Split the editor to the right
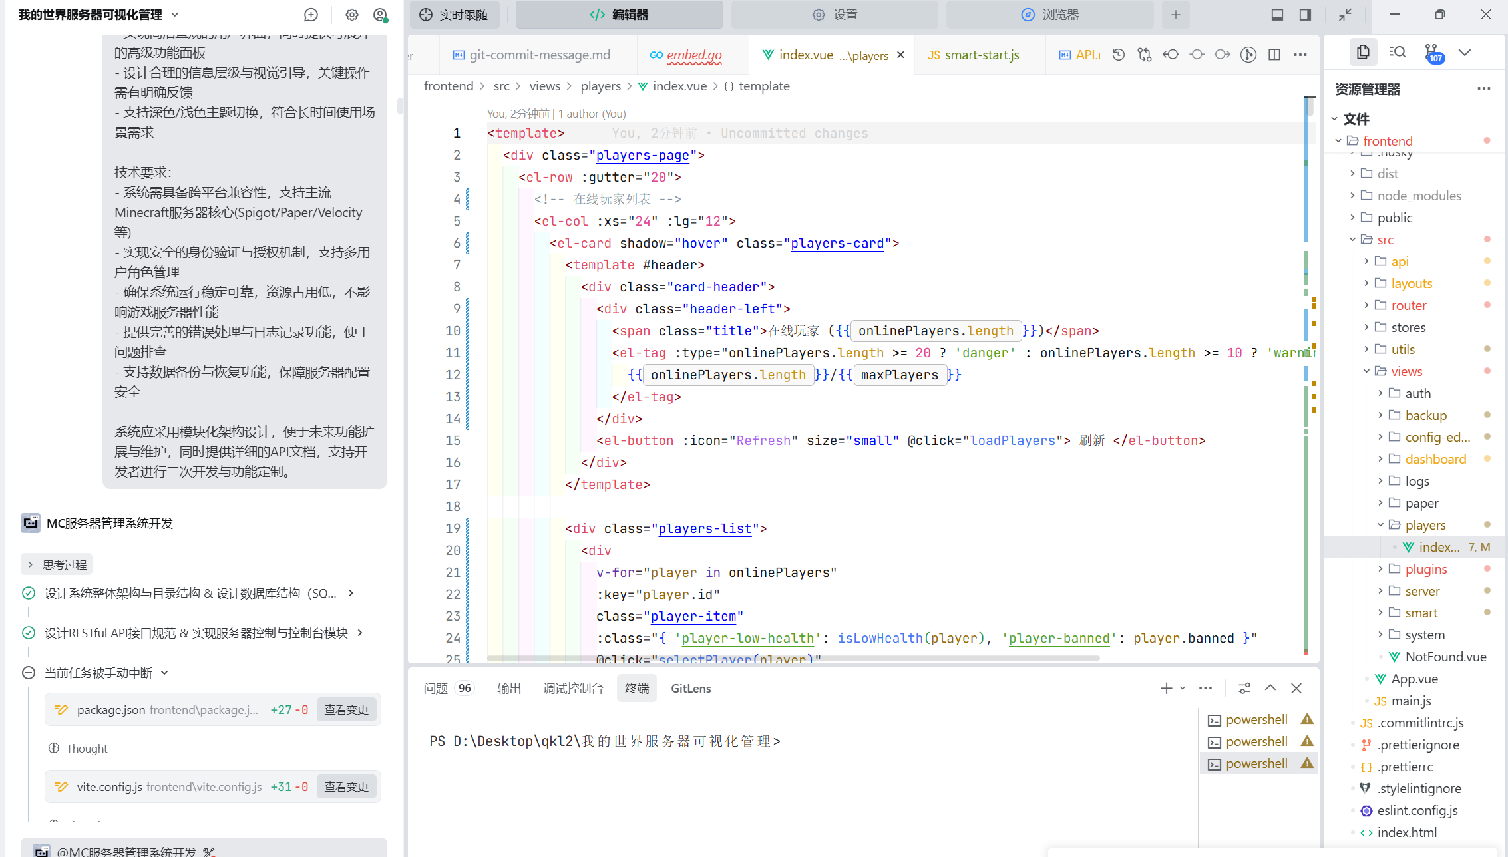 pyautogui.click(x=1274, y=55)
